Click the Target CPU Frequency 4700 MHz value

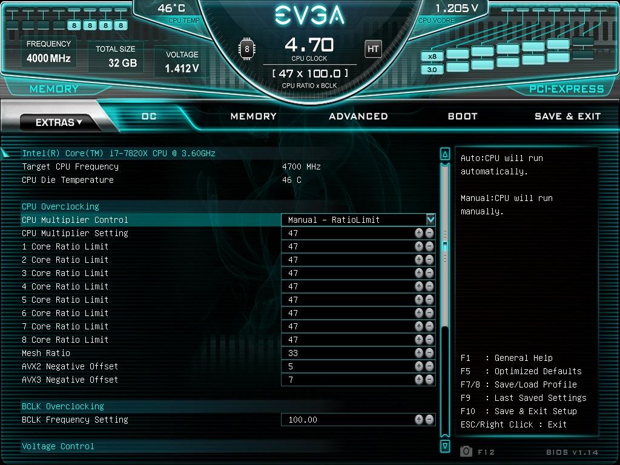click(302, 167)
